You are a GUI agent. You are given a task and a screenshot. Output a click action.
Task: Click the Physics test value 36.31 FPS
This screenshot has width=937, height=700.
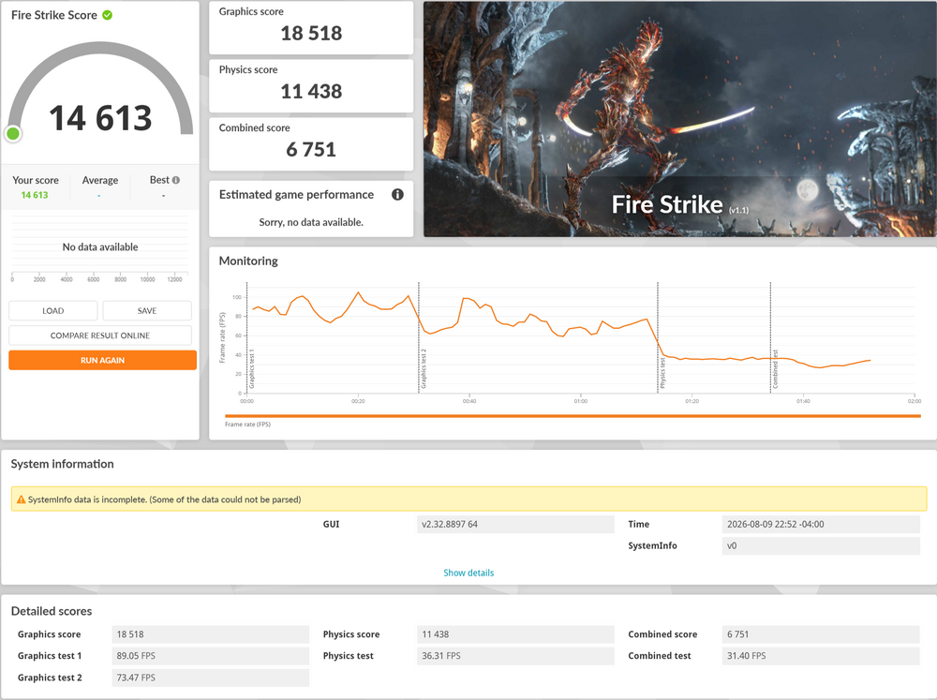[x=515, y=656]
